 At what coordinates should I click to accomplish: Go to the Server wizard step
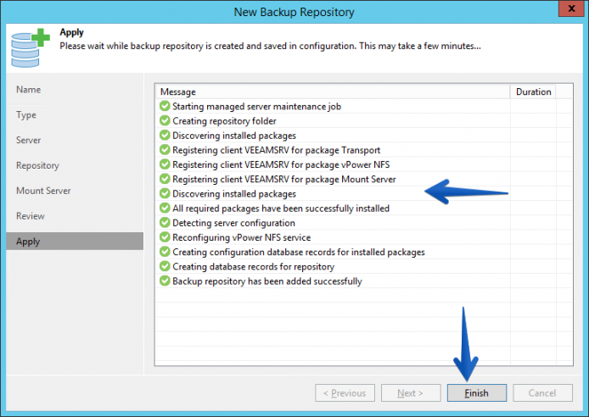29,140
